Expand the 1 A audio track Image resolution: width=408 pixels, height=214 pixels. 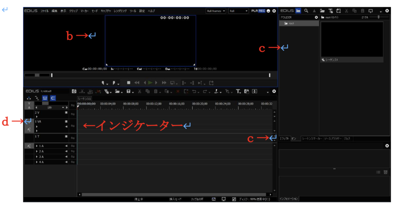click(37, 146)
